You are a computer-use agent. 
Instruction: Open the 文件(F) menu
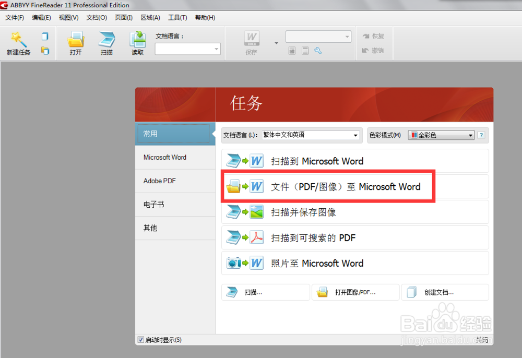point(15,18)
